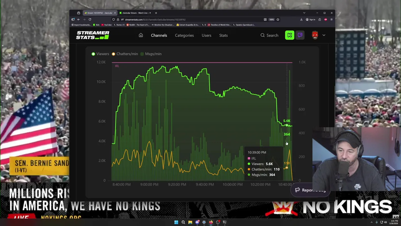Open the browser downloads icon

[301, 19]
